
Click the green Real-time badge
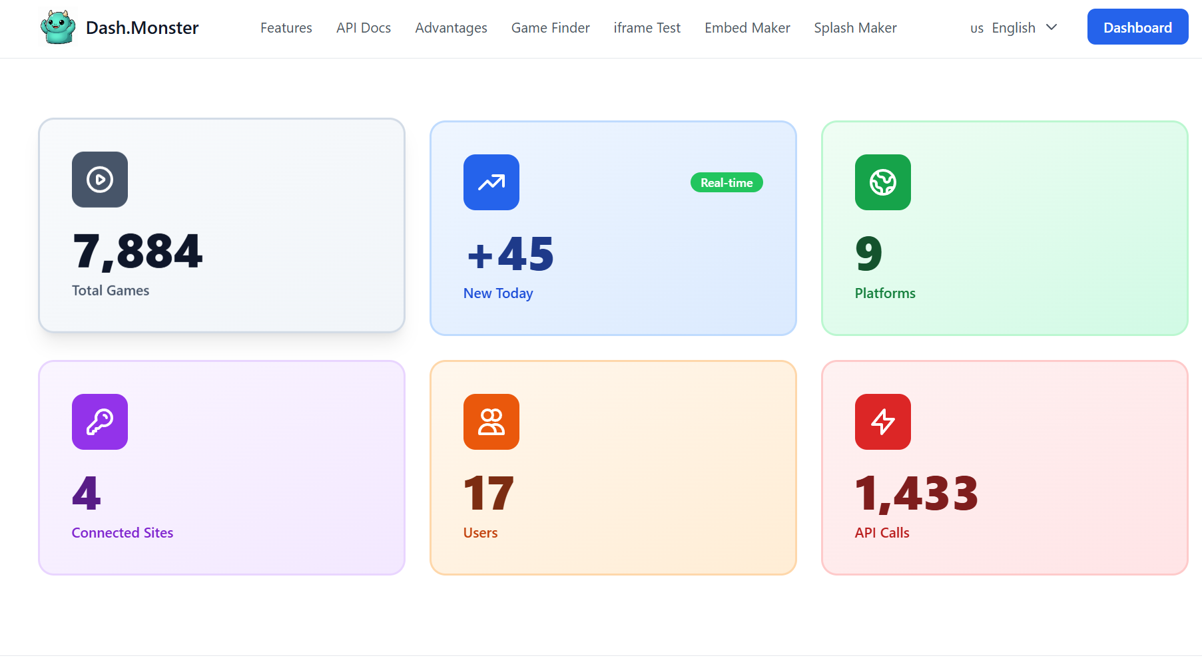(727, 183)
